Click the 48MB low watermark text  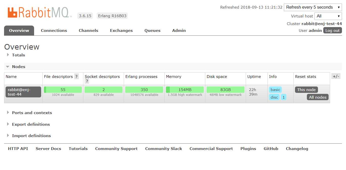pos(226,95)
